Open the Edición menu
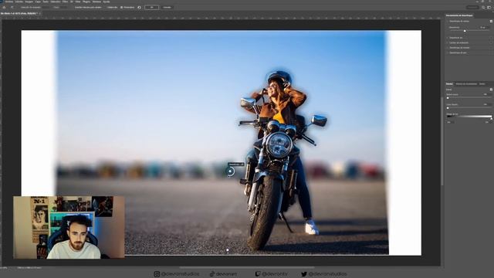This screenshot has height=278, width=494. (x=19, y=2)
